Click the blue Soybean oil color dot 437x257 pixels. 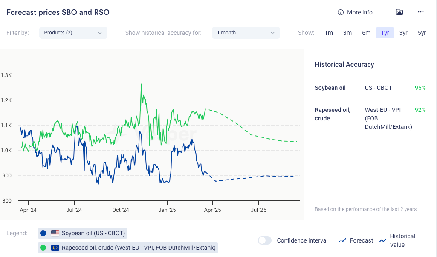coord(43,233)
